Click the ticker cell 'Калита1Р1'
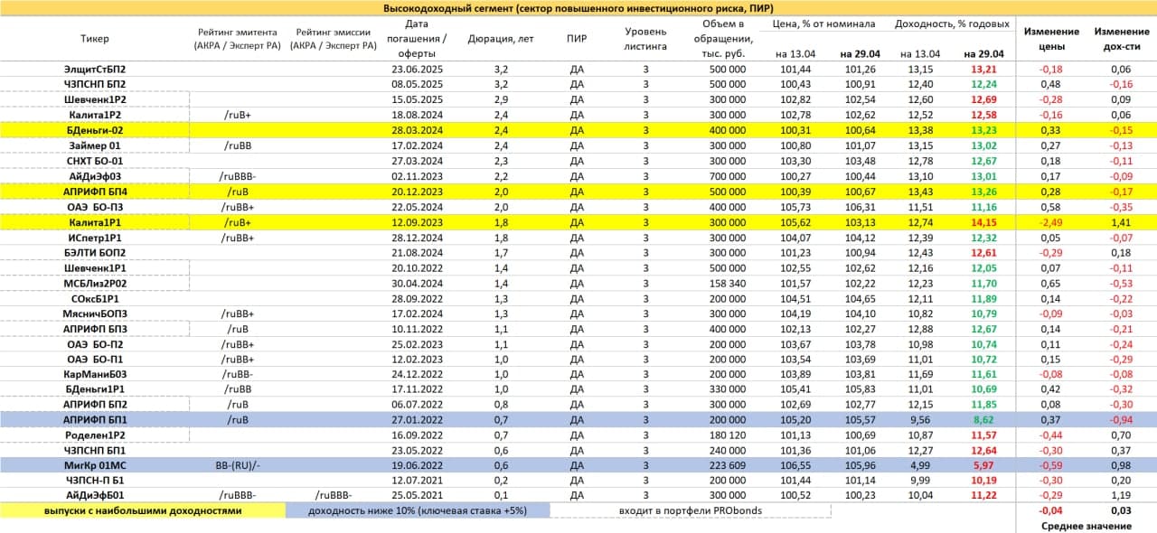 tap(95, 221)
